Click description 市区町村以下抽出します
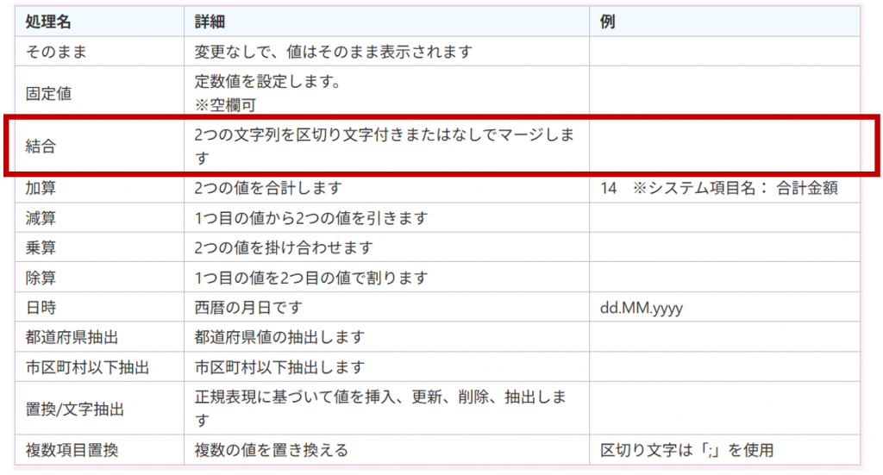Image resolution: width=883 pixels, height=475 pixels. [280, 367]
